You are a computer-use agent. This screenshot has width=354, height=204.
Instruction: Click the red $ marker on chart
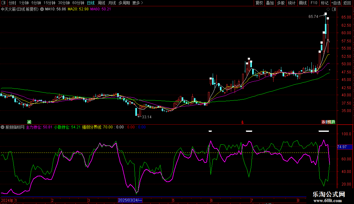coord(242,122)
